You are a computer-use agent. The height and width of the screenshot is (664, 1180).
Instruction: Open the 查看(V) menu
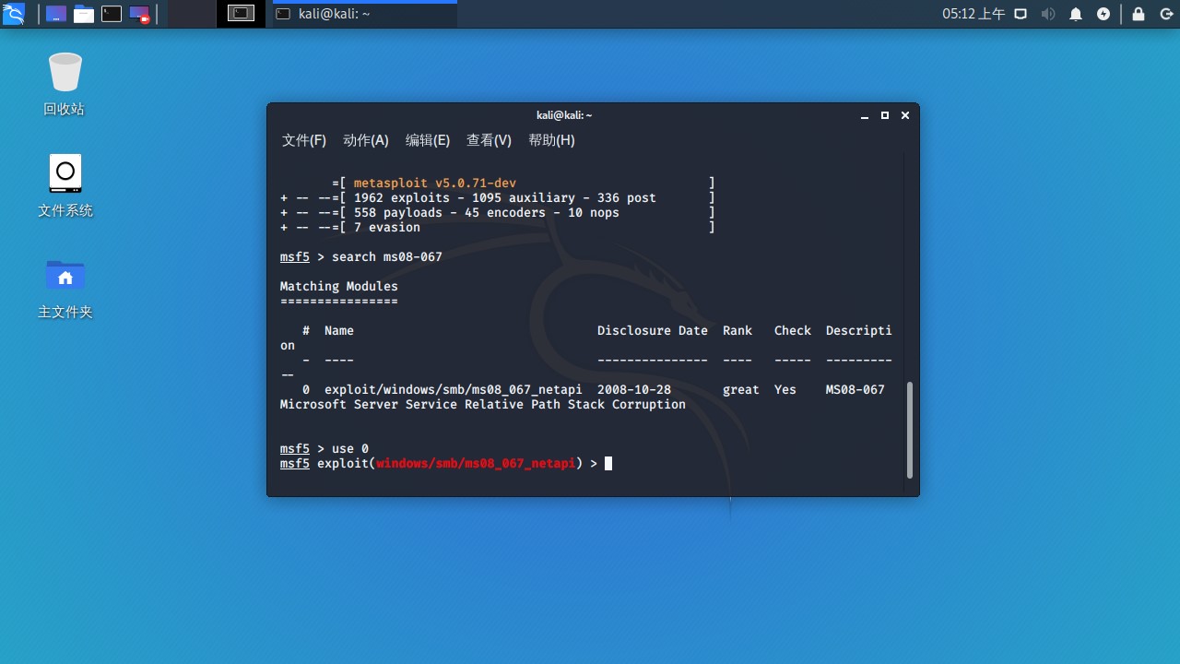click(x=489, y=140)
